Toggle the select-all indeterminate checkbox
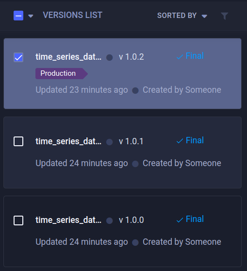The height and width of the screenshot is (271, 247). pos(18,16)
